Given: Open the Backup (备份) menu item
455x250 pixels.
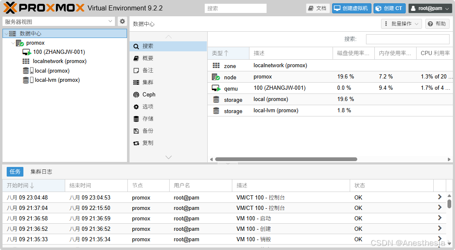Looking at the screenshot, I should 168,131.
